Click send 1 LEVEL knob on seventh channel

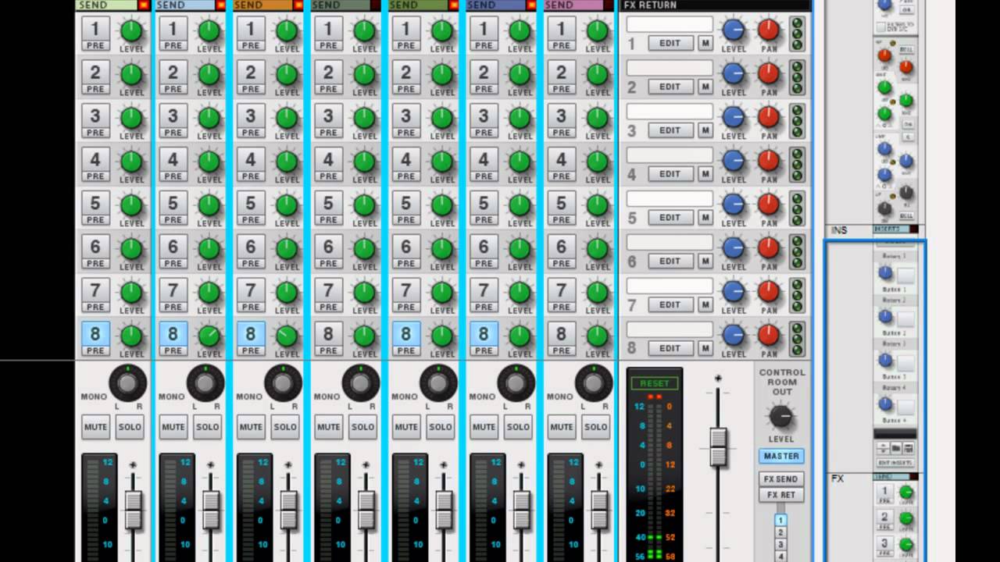point(598,31)
